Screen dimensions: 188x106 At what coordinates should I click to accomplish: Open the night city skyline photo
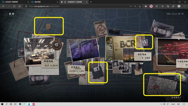click(129, 55)
